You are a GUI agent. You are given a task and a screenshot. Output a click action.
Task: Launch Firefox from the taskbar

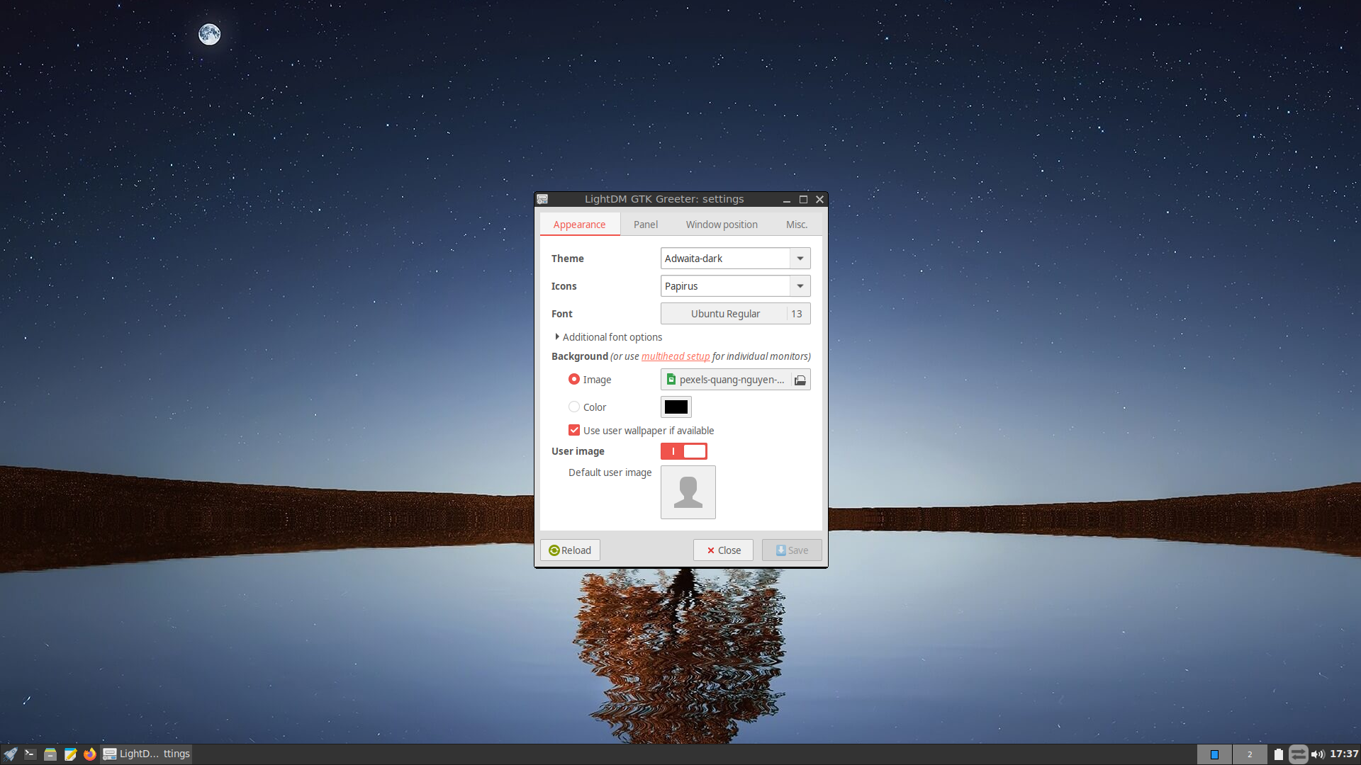[x=89, y=754]
